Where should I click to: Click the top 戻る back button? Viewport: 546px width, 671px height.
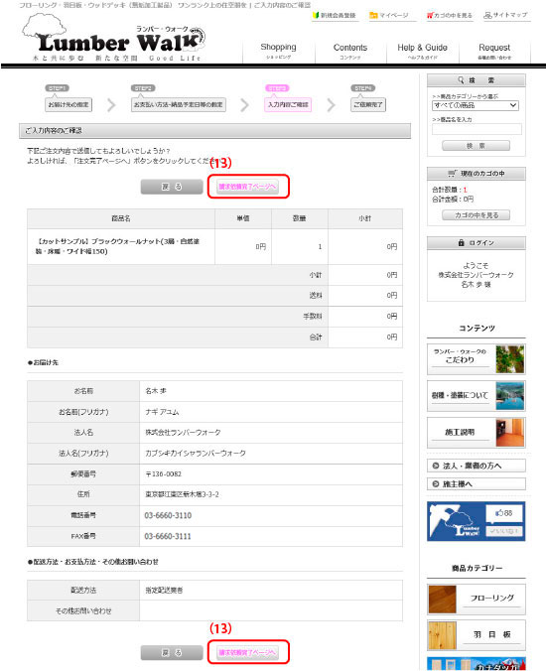172,187
